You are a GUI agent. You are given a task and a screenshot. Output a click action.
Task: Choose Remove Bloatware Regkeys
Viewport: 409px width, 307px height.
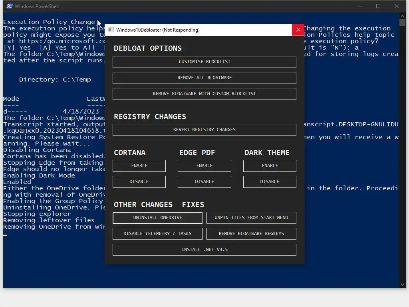(251, 233)
